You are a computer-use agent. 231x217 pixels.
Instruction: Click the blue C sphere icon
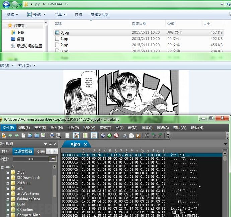point(103,135)
